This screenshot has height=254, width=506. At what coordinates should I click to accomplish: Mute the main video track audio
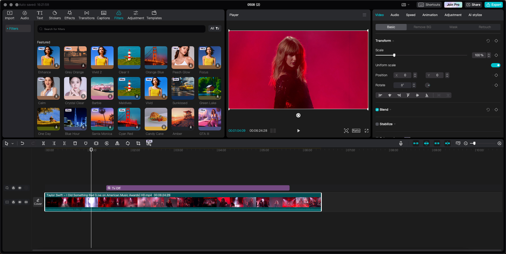click(x=26, y=202)
